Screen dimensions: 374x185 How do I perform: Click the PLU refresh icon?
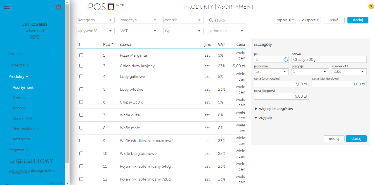coord(286,59)
